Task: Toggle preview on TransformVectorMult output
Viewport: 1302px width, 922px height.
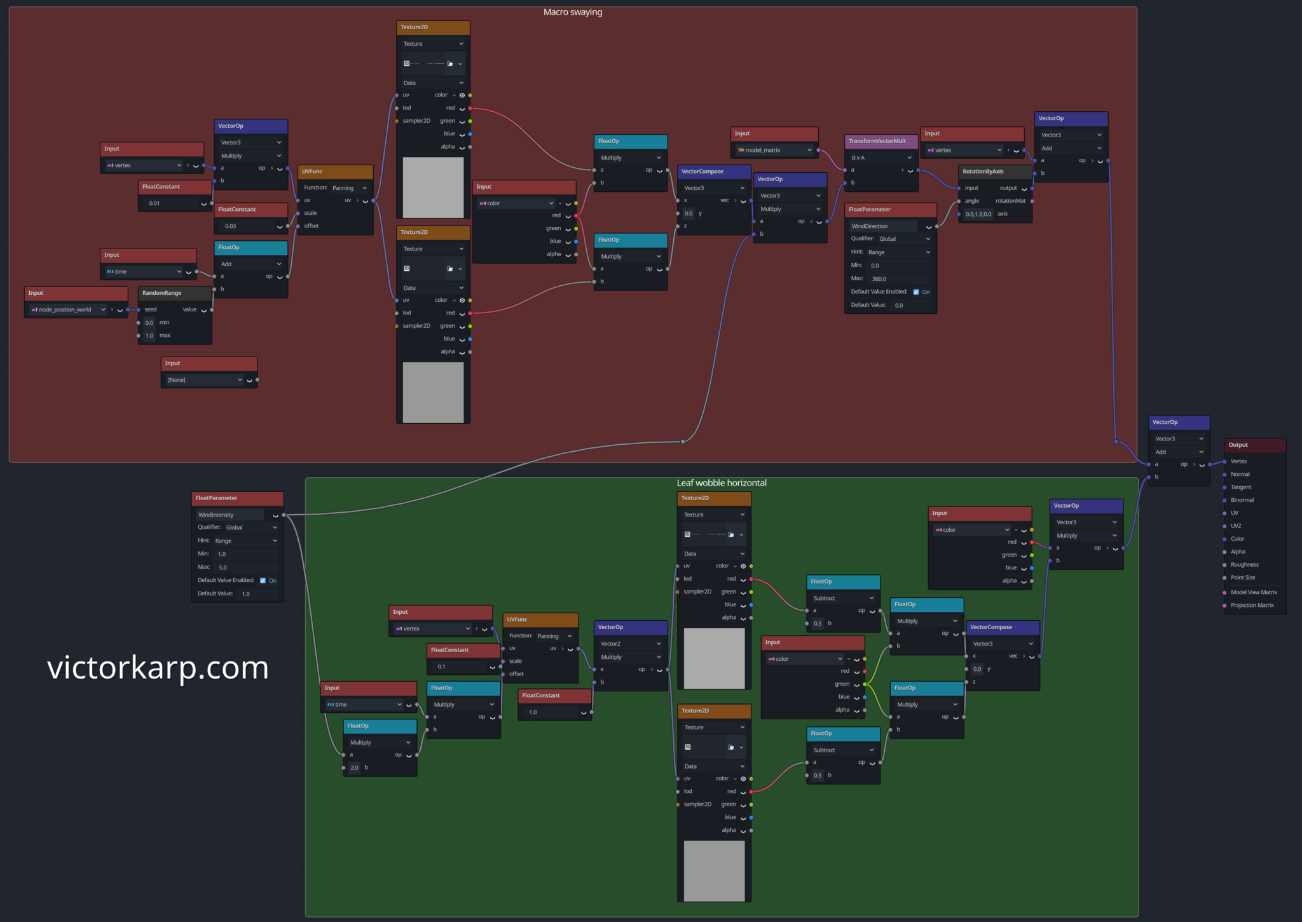Action: (910, 170)
